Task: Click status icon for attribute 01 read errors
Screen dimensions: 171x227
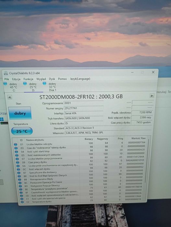Action: (16, 145)
